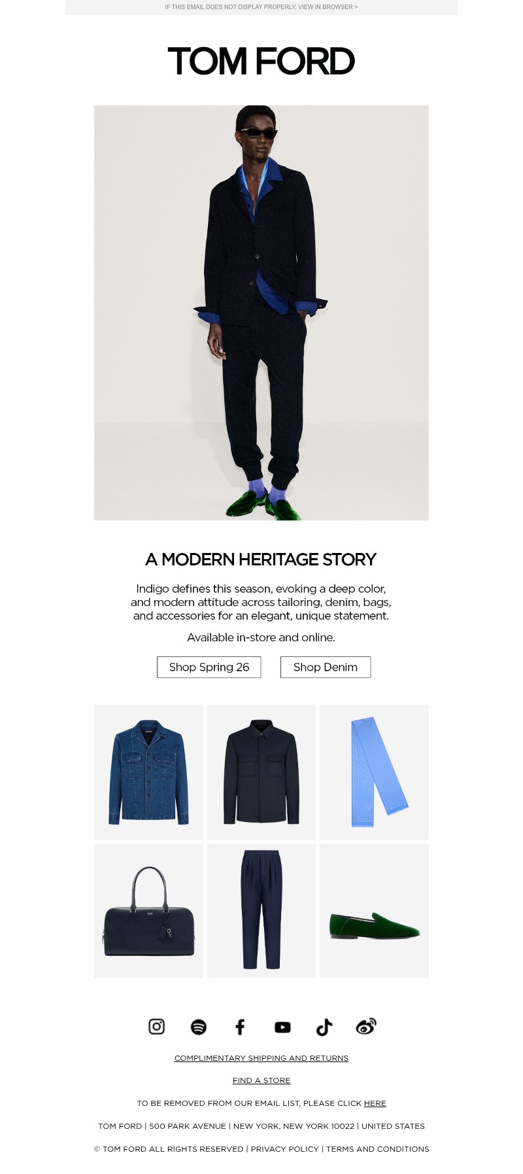
Task: Click the Shop Denim button
Action: tap(326, 667)
